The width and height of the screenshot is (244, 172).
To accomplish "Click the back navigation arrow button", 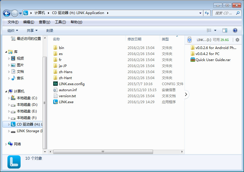I will coord(6,13).
